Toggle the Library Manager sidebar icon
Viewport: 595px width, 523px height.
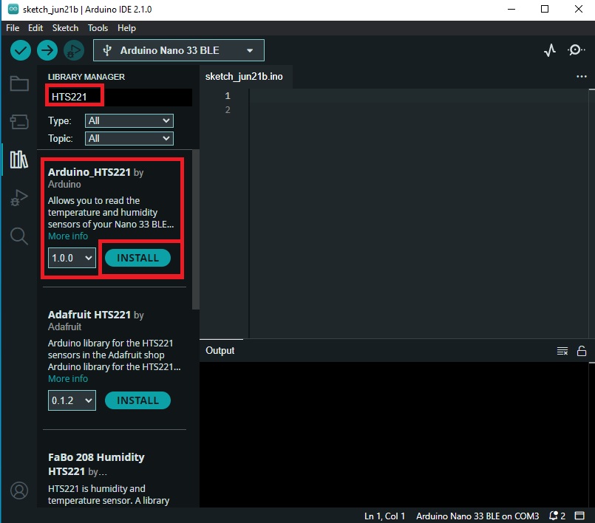tap(19, 160)
